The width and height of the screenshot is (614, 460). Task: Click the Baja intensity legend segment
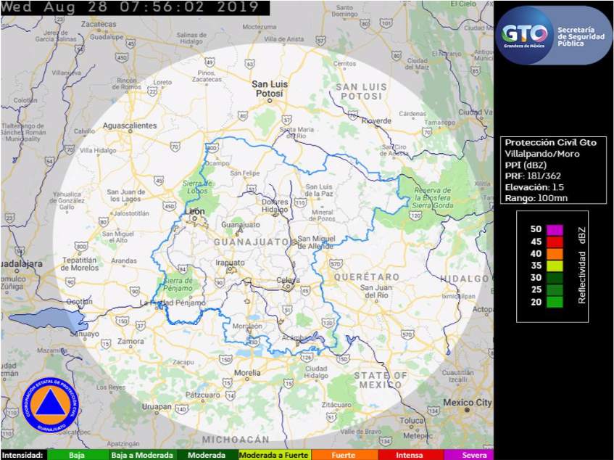point(78,455)
